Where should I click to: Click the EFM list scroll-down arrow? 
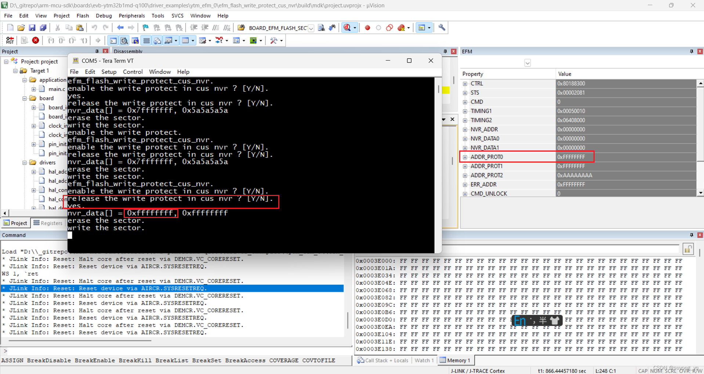pos(700,193)
